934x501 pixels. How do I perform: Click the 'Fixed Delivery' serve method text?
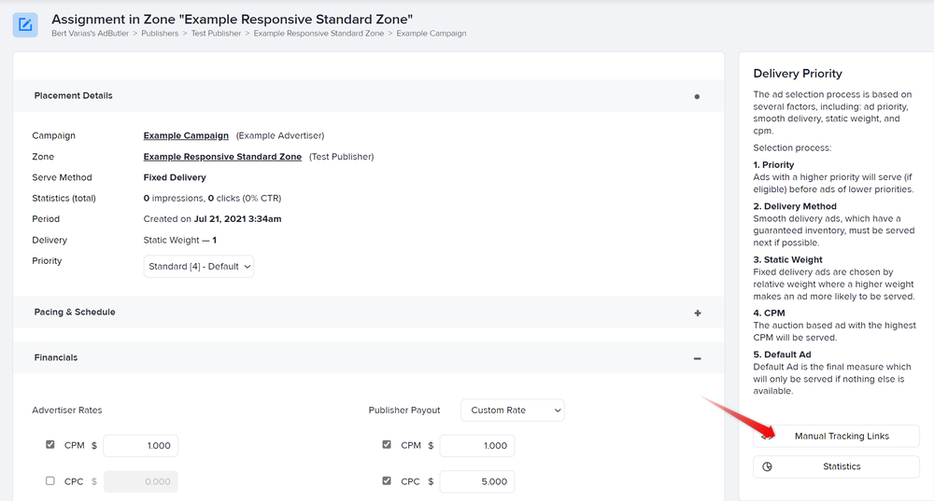point(175,177)
